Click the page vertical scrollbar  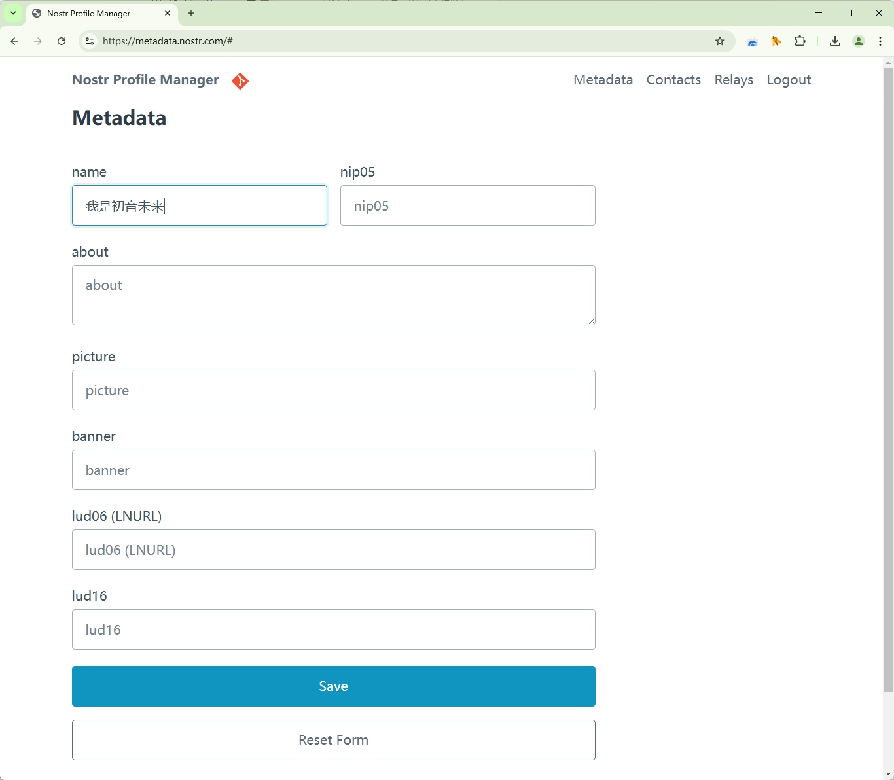[888, 380]
